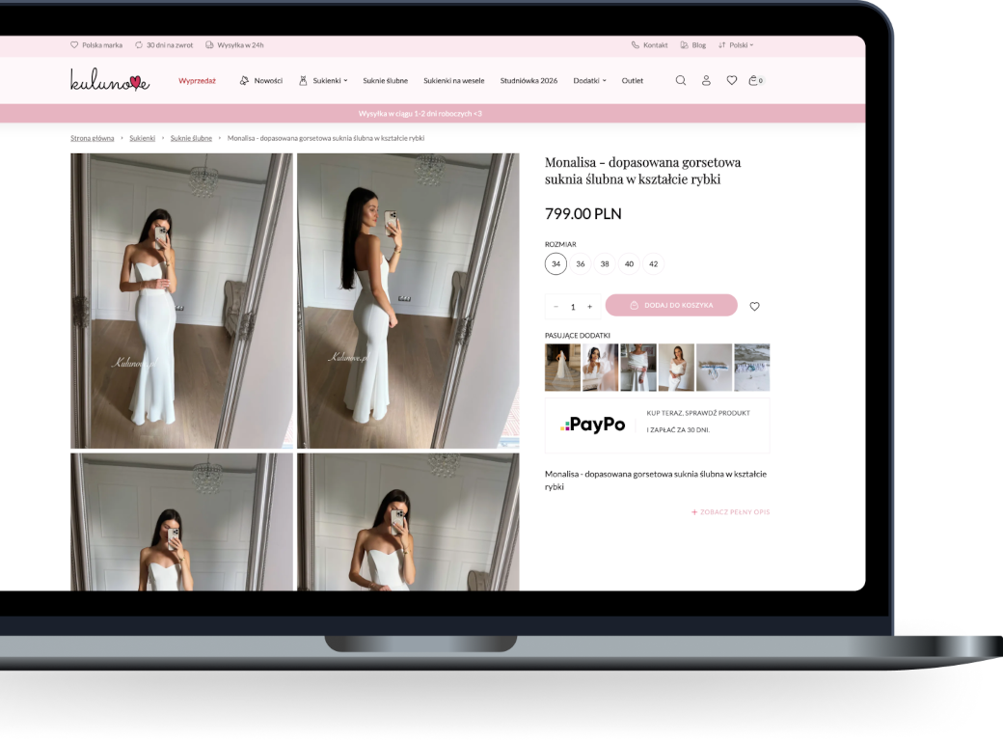
Task: Go to Studniówka 2026 menu item
Action: tap(529, 81)
